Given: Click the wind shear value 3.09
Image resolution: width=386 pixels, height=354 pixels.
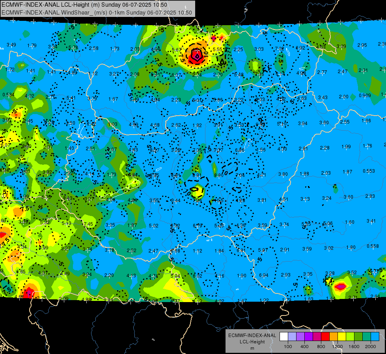Looking at the screenshot, I should 341,46.
